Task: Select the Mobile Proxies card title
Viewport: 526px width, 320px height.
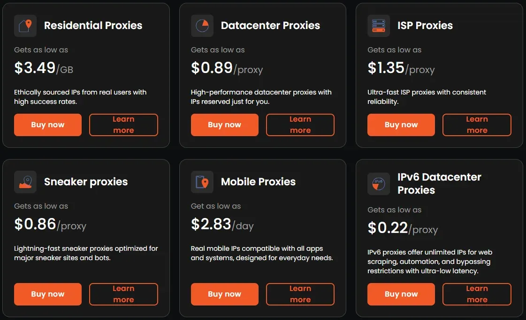Action: [x=258, y=182]
